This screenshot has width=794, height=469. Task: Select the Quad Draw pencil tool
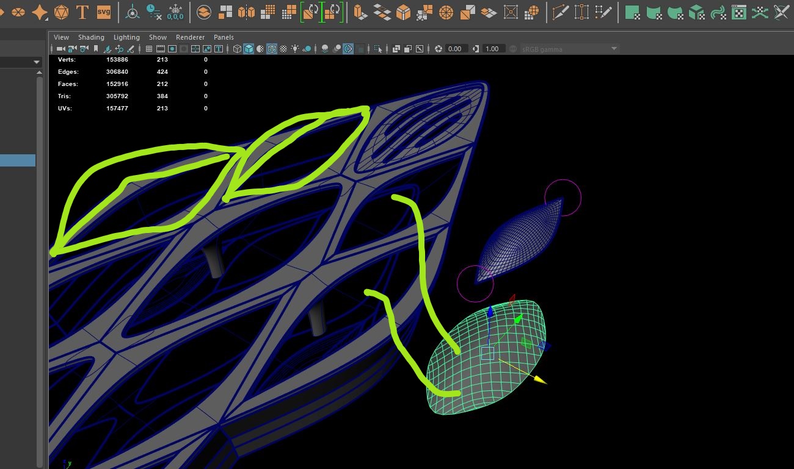(603, 12)
